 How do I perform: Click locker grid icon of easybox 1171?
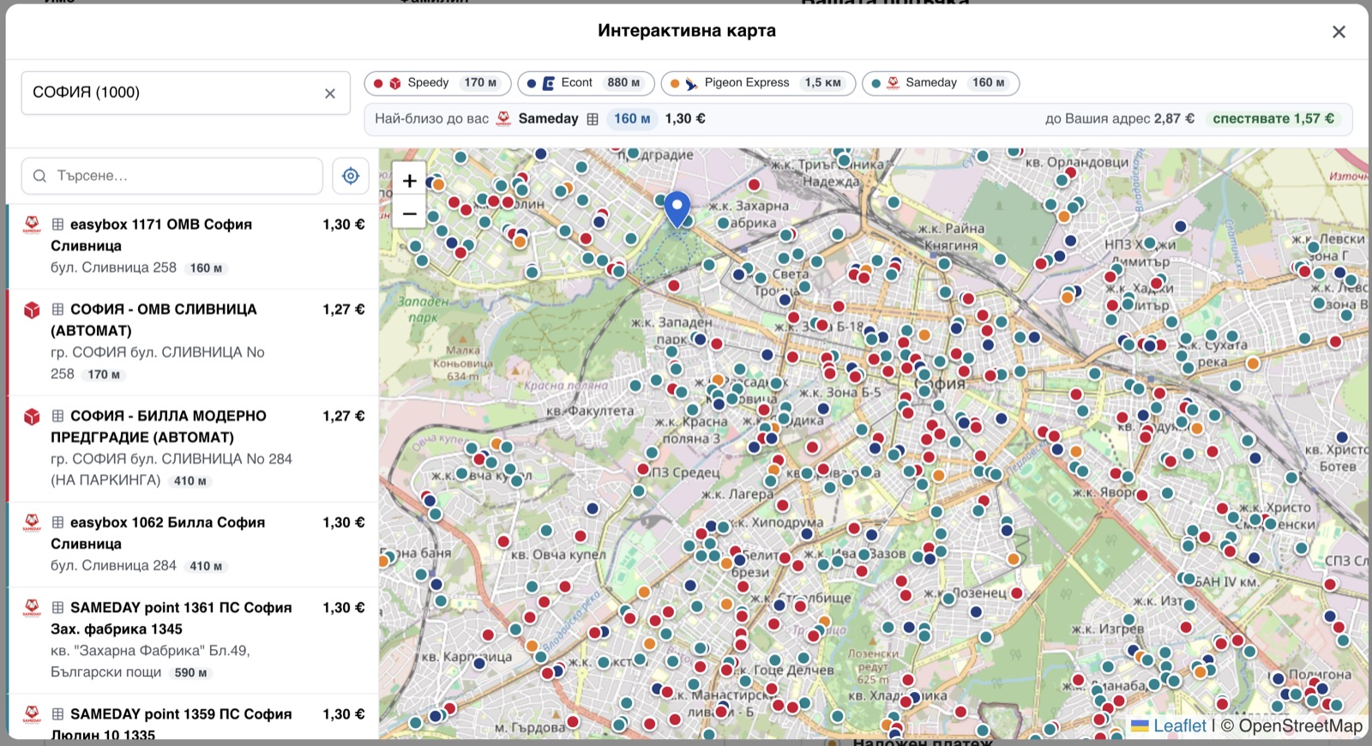tap(58, 225)
